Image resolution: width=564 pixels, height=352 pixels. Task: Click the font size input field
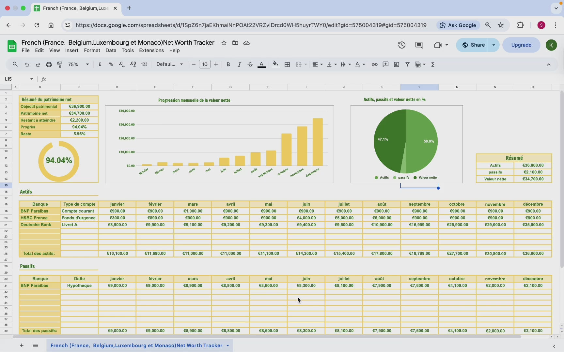tap(205, 65)
